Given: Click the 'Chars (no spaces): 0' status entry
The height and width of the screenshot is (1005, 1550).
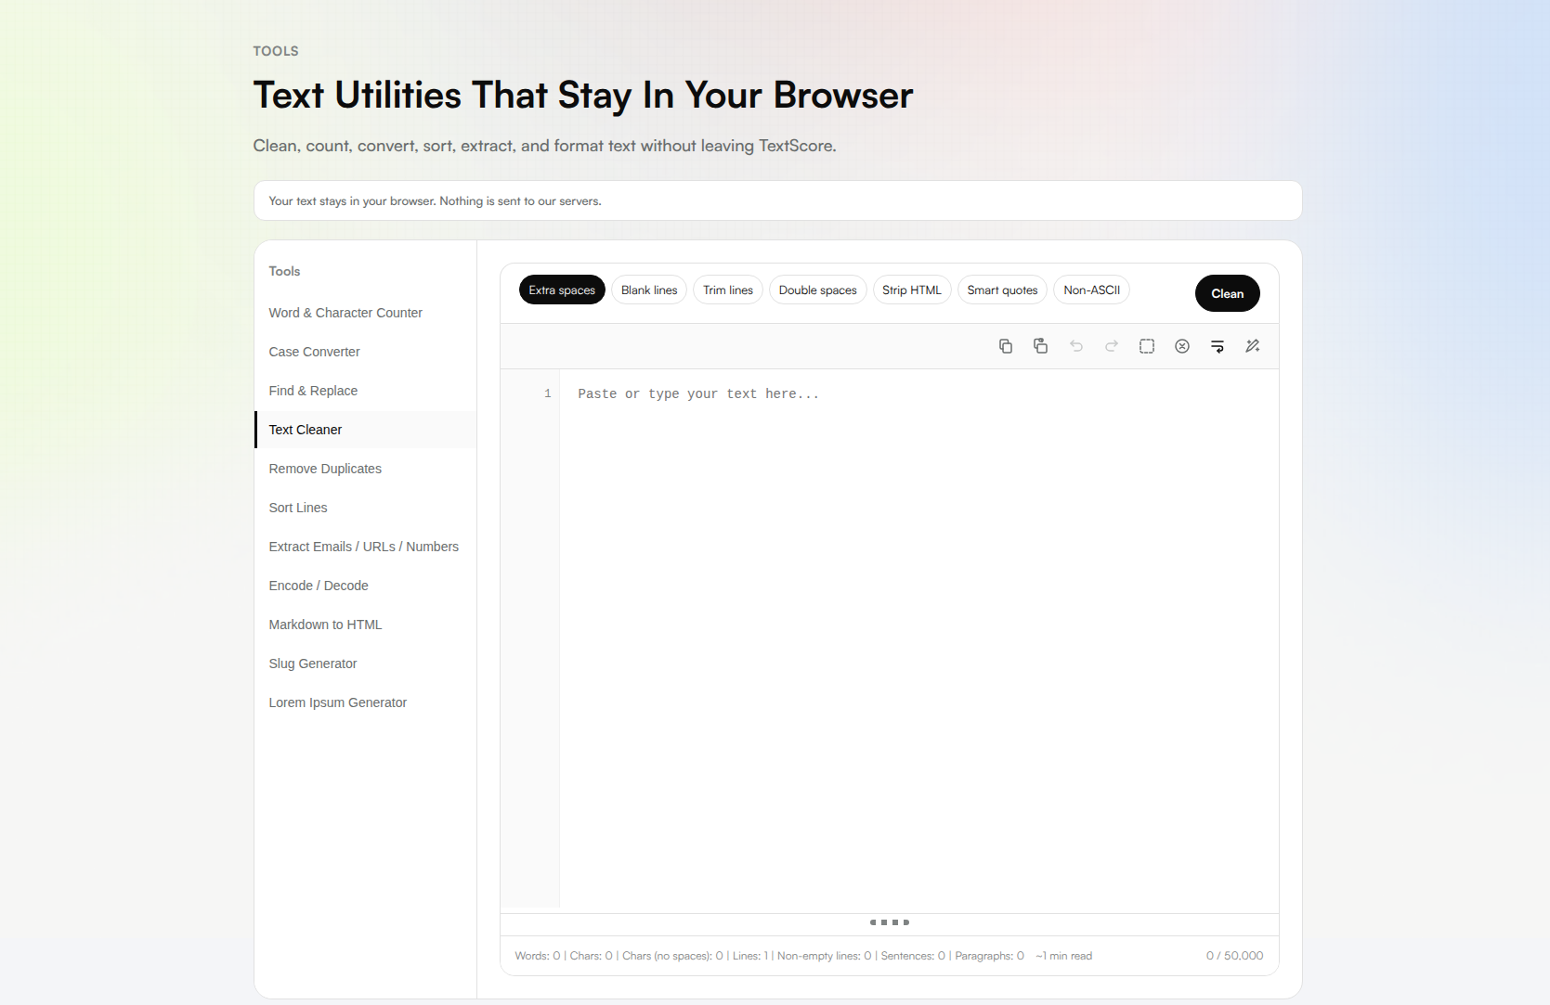Looking at the screenshot, I should [672, 956].
